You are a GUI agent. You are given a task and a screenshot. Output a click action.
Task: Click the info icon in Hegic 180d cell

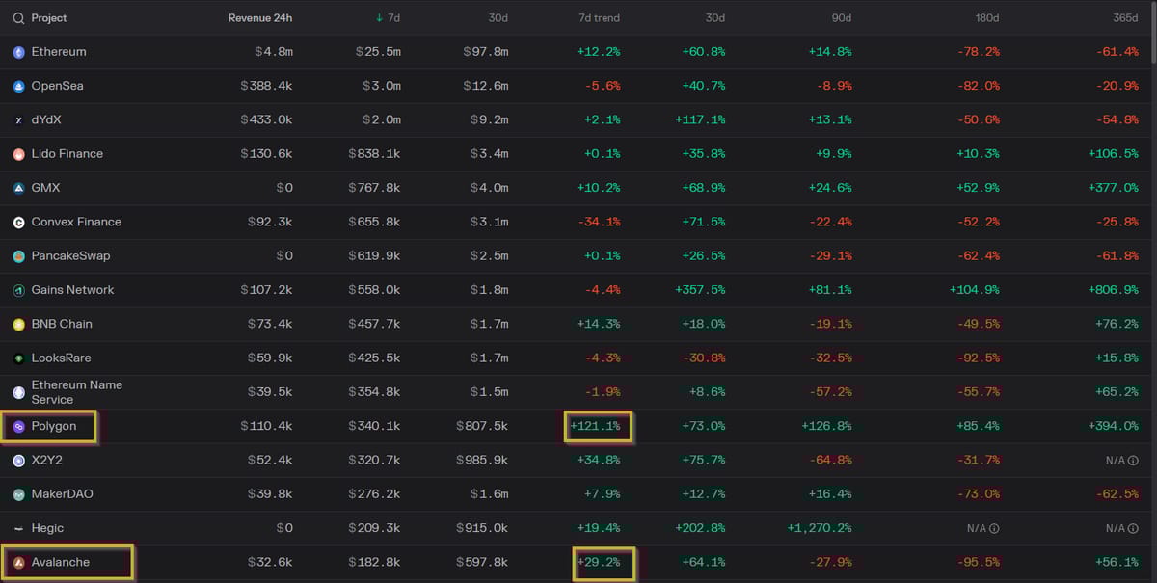tap(994, 528)
